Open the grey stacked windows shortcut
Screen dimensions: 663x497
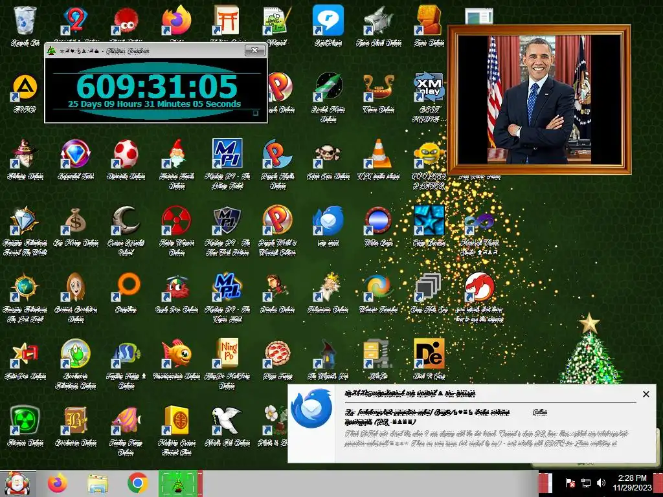(x=429, y=287)
